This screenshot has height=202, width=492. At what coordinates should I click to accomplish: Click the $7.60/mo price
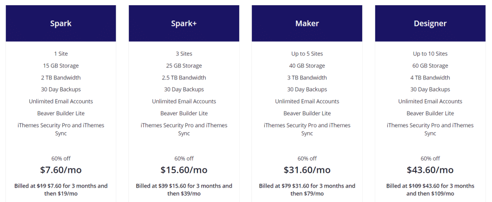(x=61, y=170)
